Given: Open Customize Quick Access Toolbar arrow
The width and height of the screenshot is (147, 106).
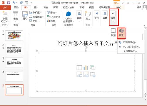Looking at the screenshot, I should point(31,3).
